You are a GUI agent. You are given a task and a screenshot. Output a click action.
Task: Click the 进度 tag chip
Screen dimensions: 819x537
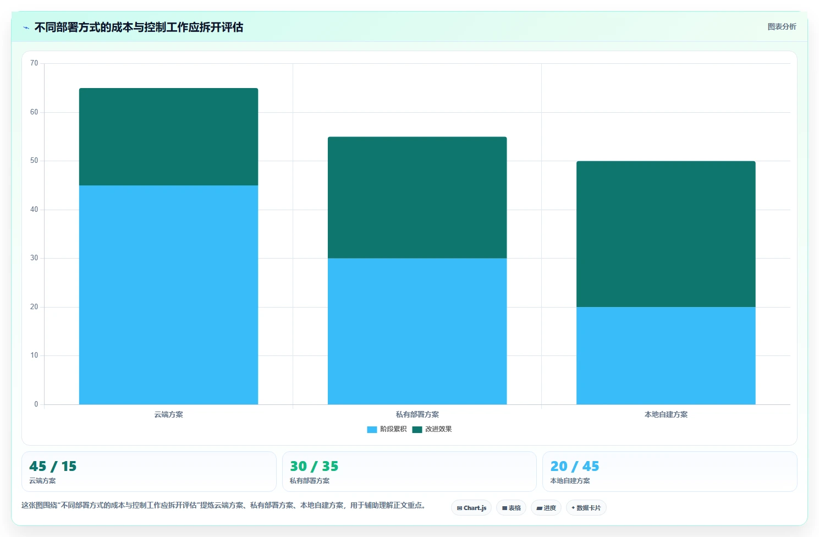tap(546, 508)
